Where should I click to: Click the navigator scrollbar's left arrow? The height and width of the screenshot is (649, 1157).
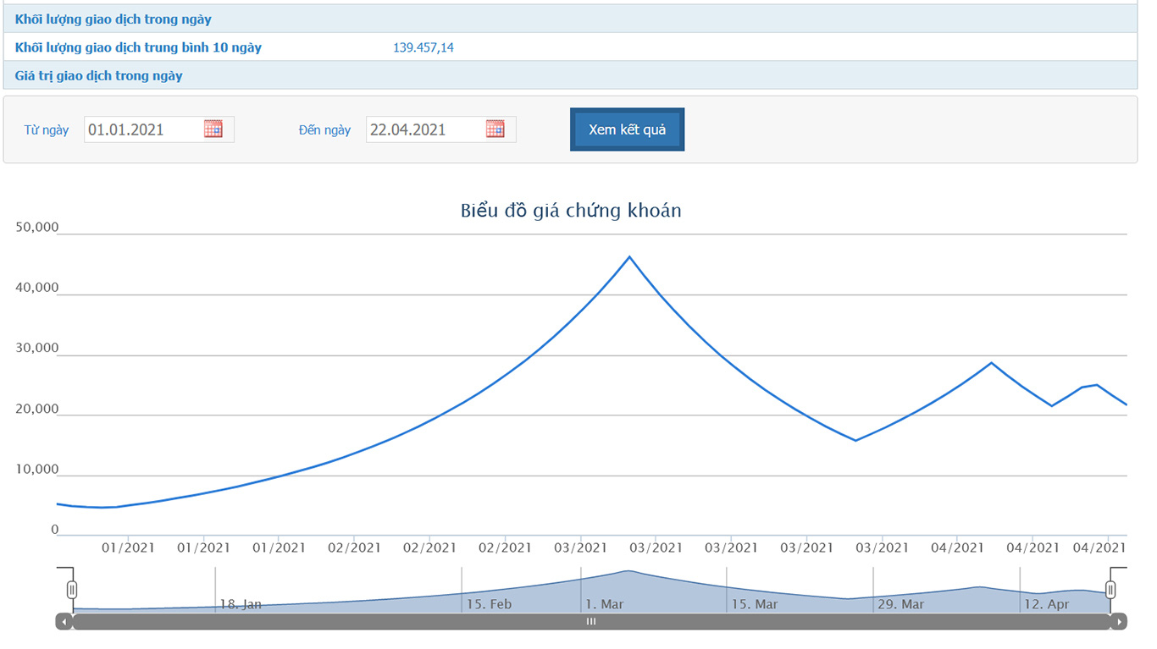(x=64, y=622)
